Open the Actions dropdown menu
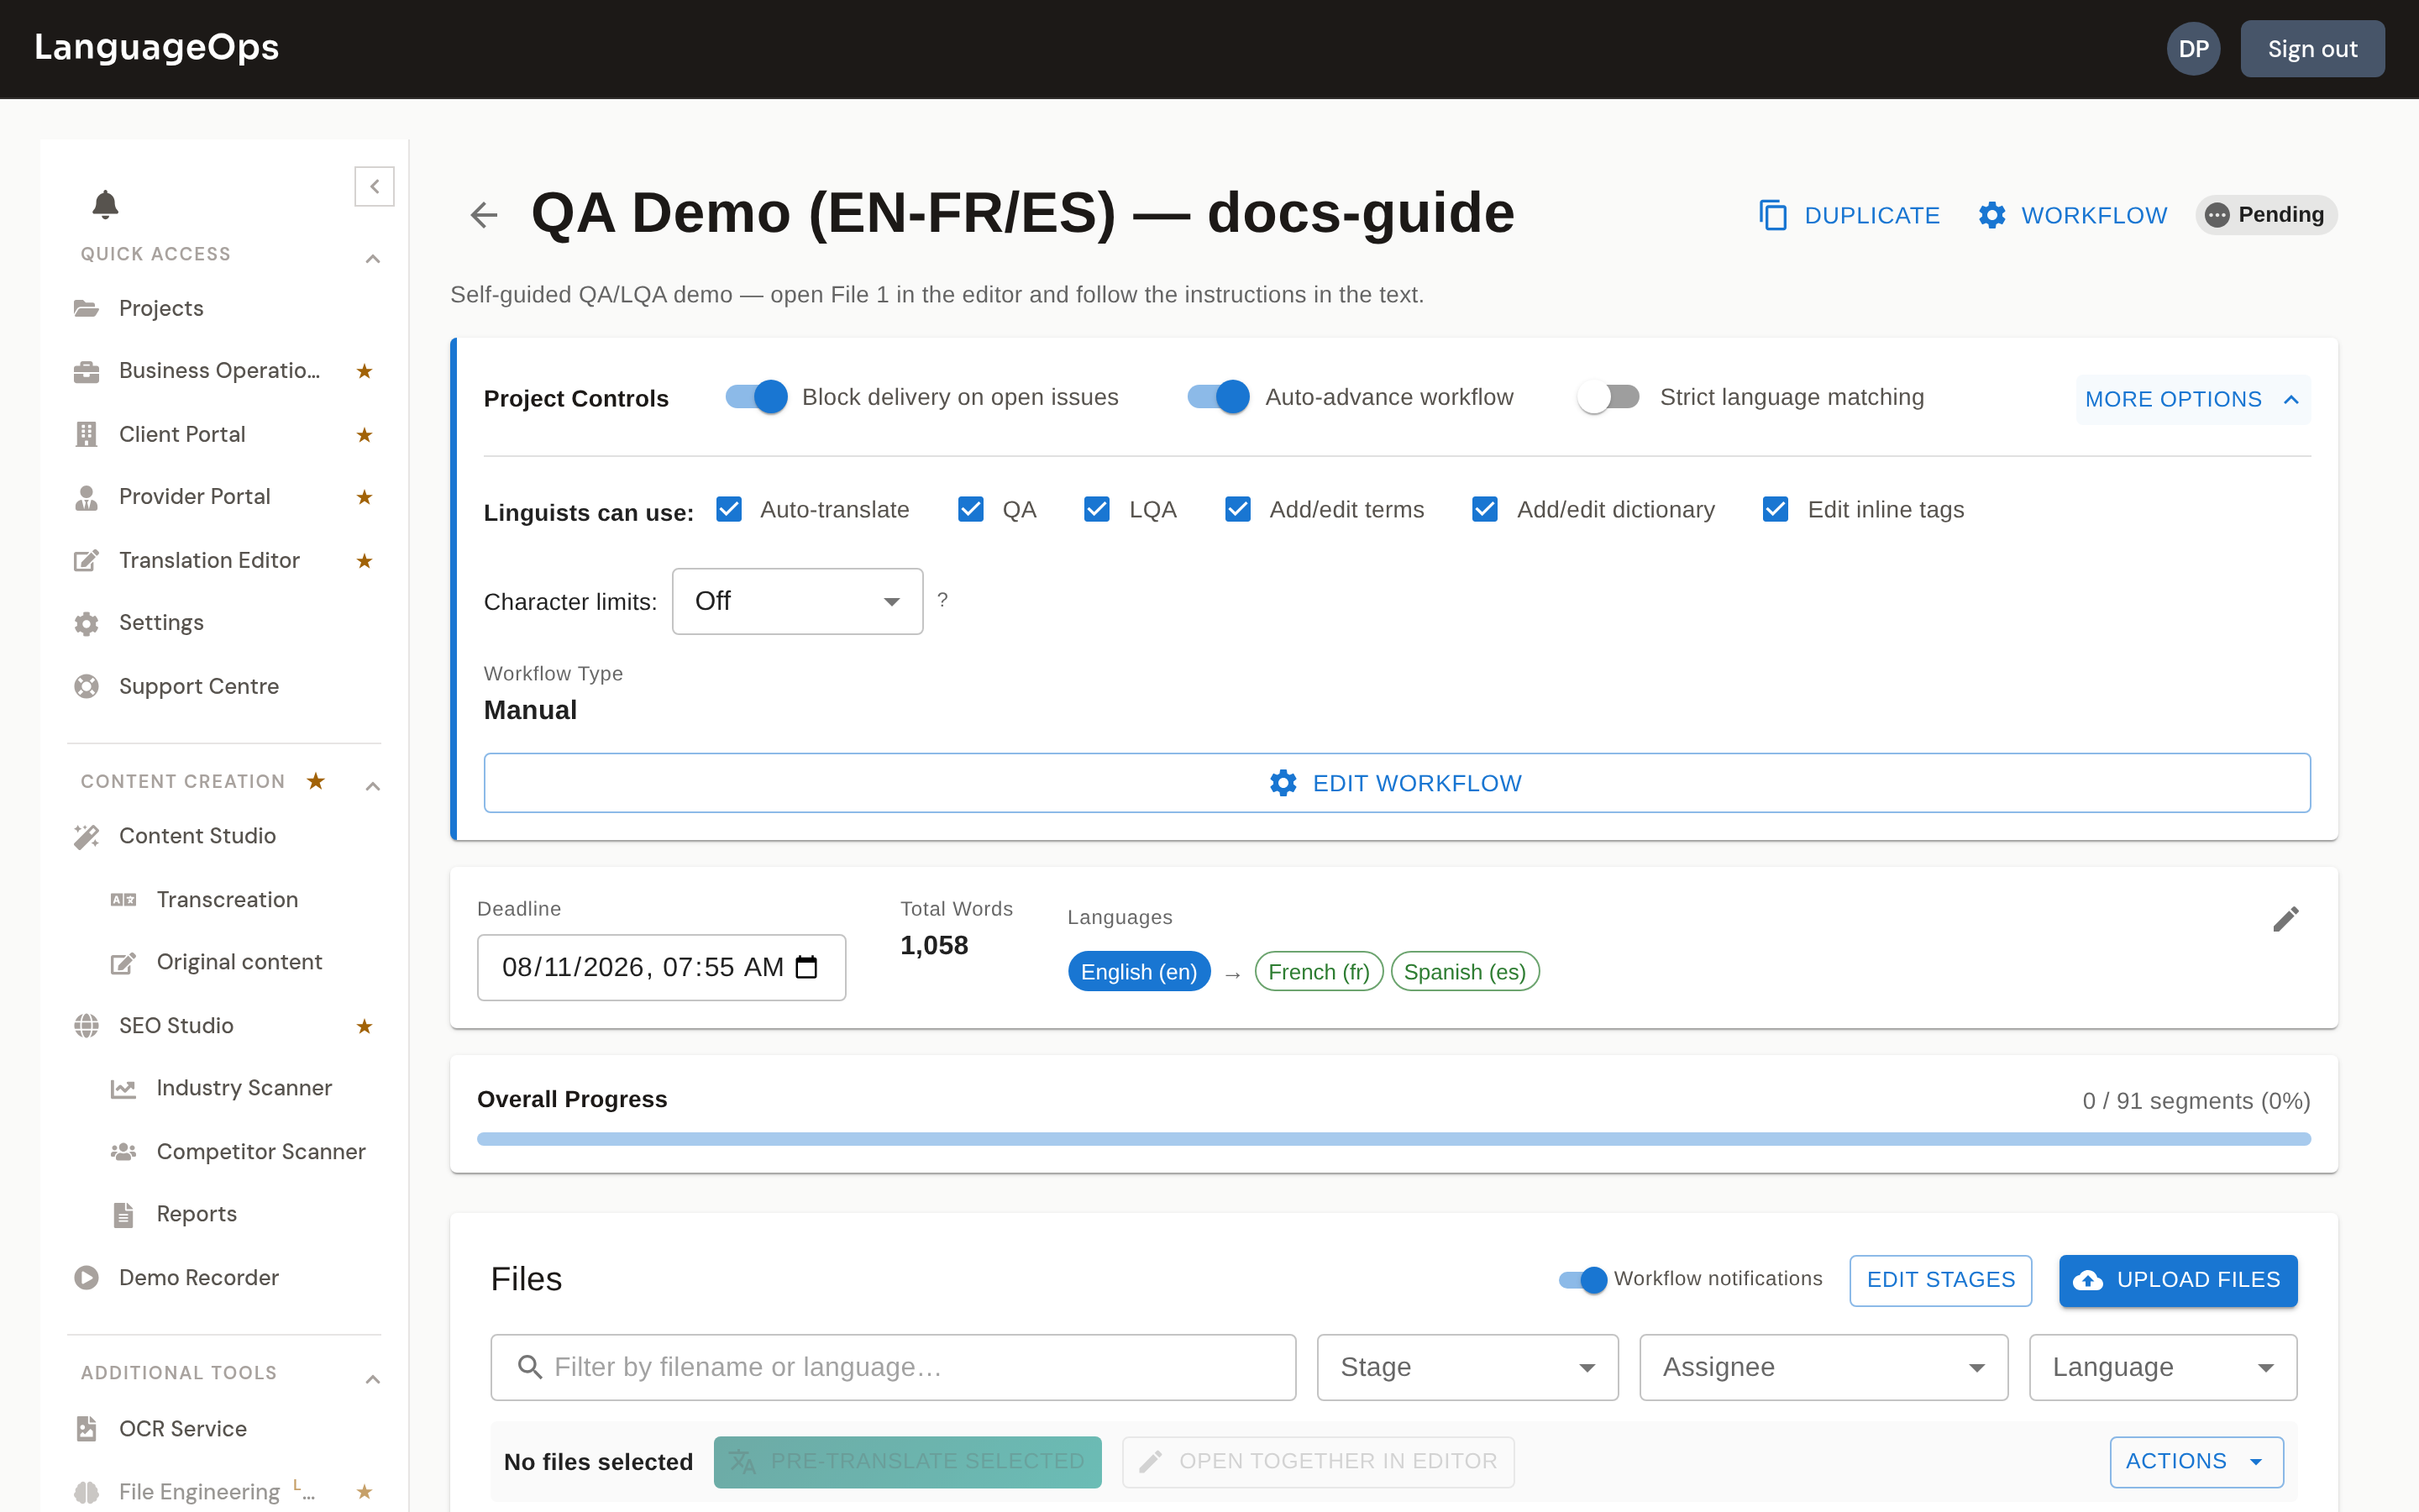Image resolution: width=2419 pixels, height=1512 pixels. click(x=2196, y=1461)
